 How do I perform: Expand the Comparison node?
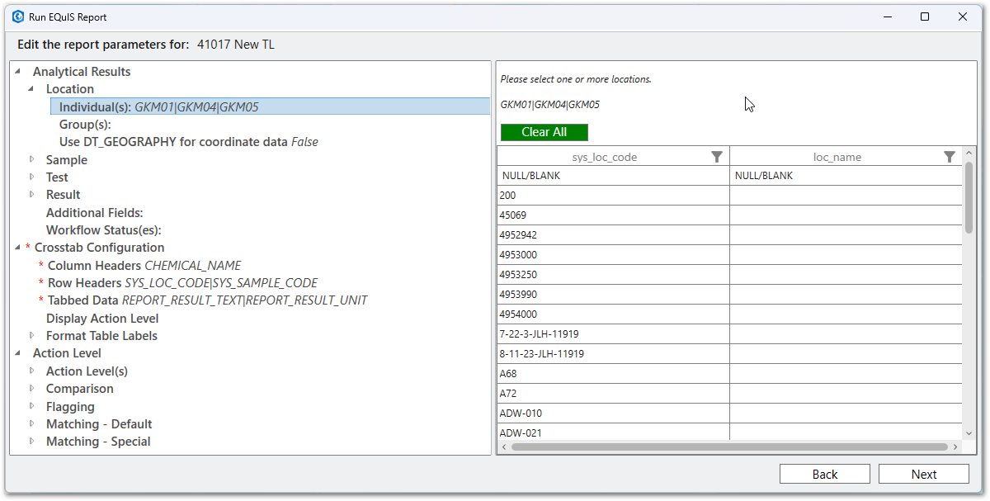(32, 388)
